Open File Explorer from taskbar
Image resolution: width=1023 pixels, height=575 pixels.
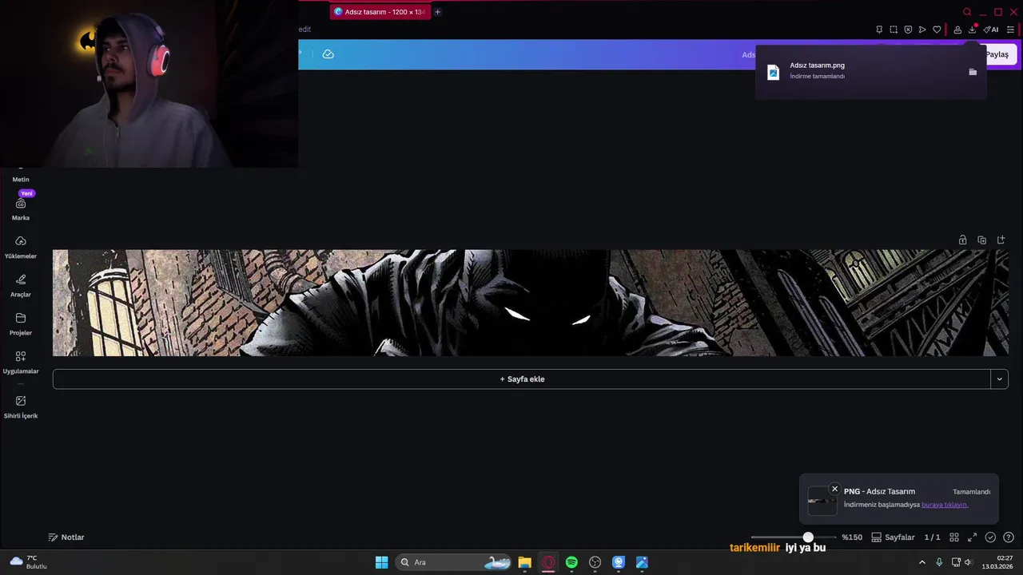(x=524, y=562)
